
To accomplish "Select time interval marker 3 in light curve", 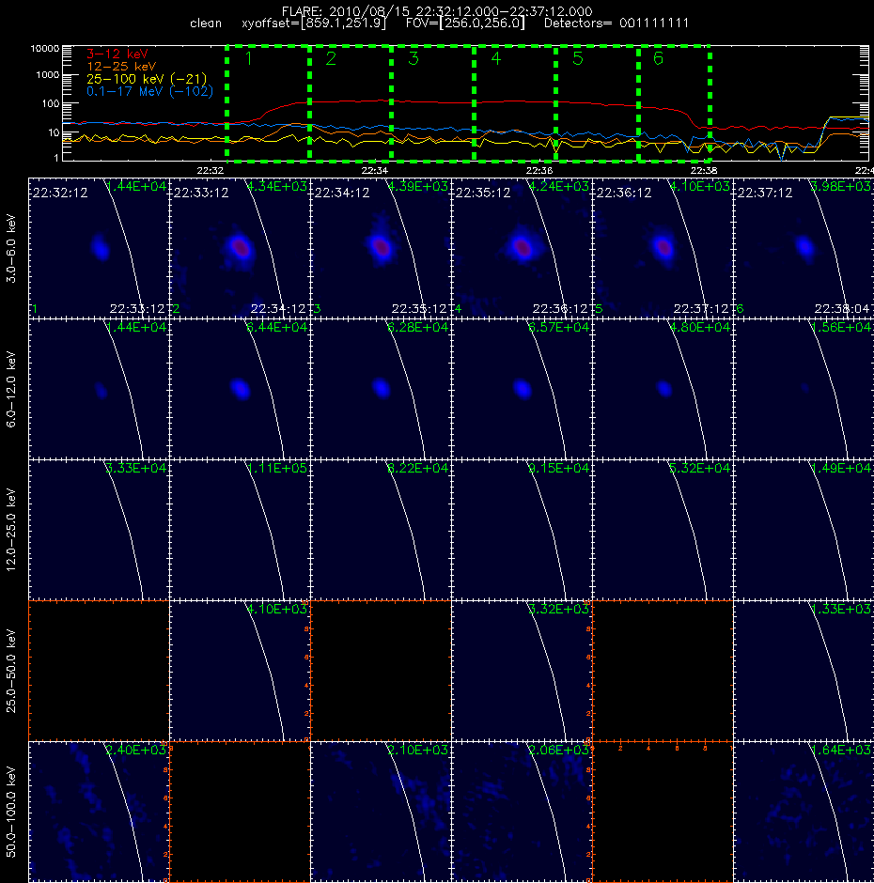I will (414, 58).
